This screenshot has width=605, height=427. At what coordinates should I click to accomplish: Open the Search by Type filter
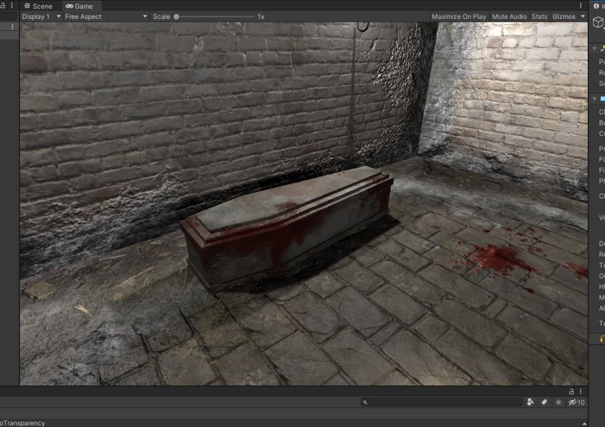(x=530, y=402)
